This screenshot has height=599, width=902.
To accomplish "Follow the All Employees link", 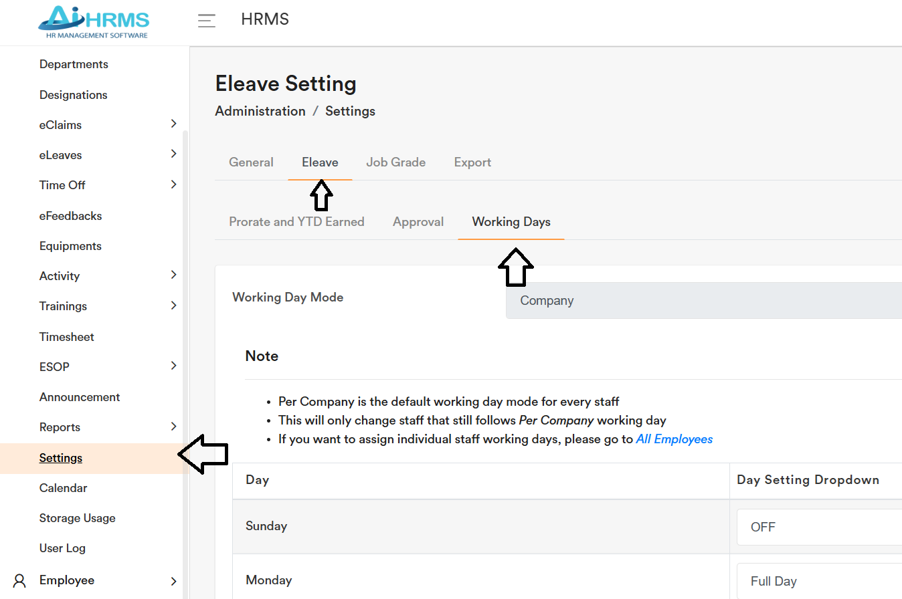I will pyautogui.click(x=674, y=439).
